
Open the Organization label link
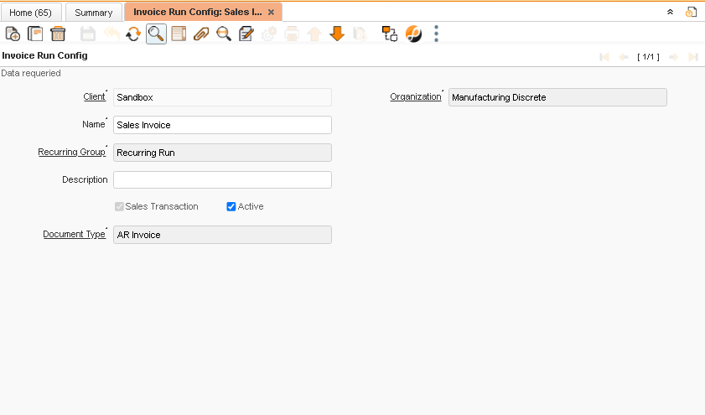click(x=416, y=96)
